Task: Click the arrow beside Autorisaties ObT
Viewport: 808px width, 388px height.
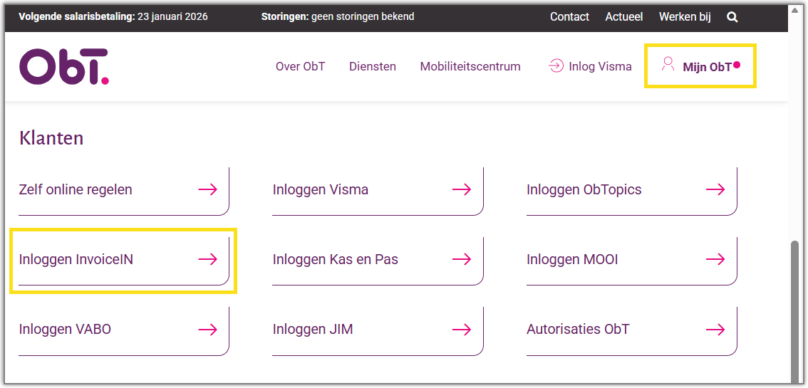Action: coord(715,329)
